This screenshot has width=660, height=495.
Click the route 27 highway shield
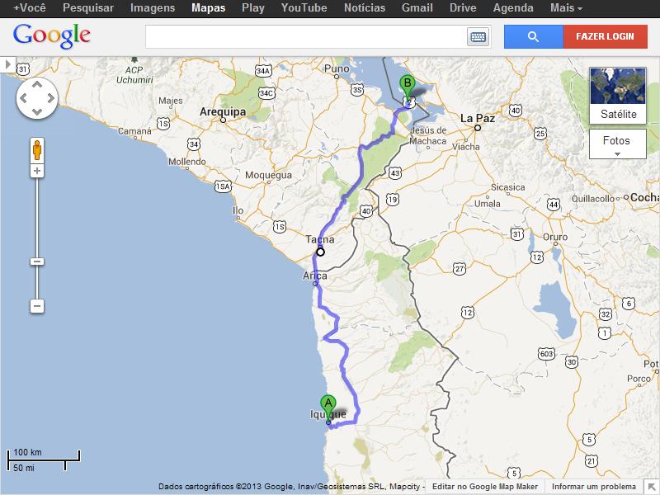click(460, 269)
